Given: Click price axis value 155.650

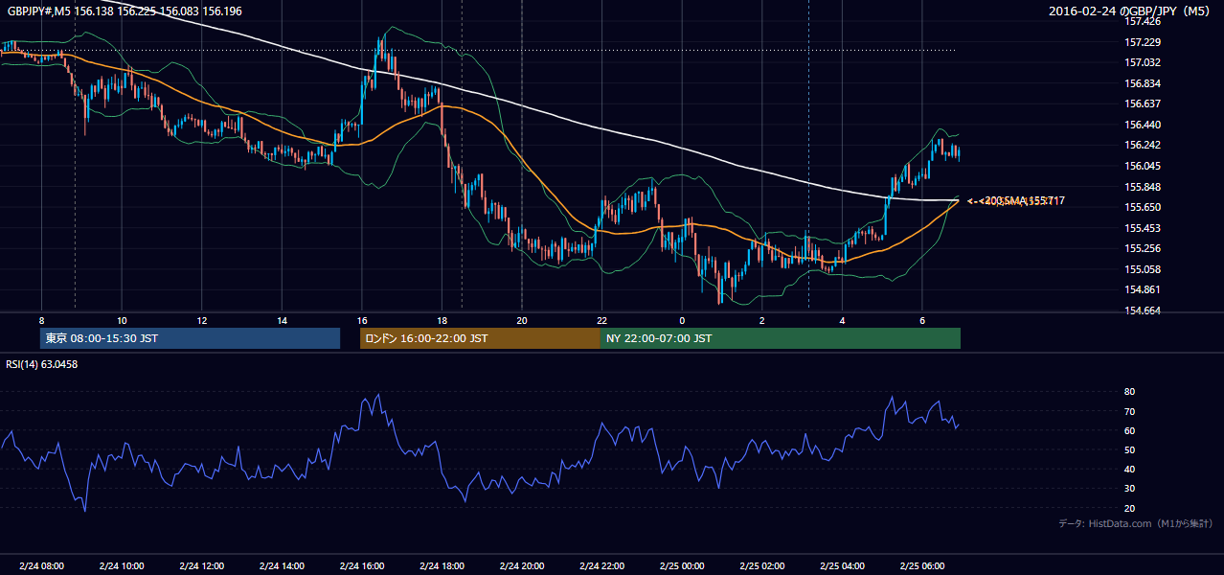Looking at the screenshot, I should coord(1144,207).
